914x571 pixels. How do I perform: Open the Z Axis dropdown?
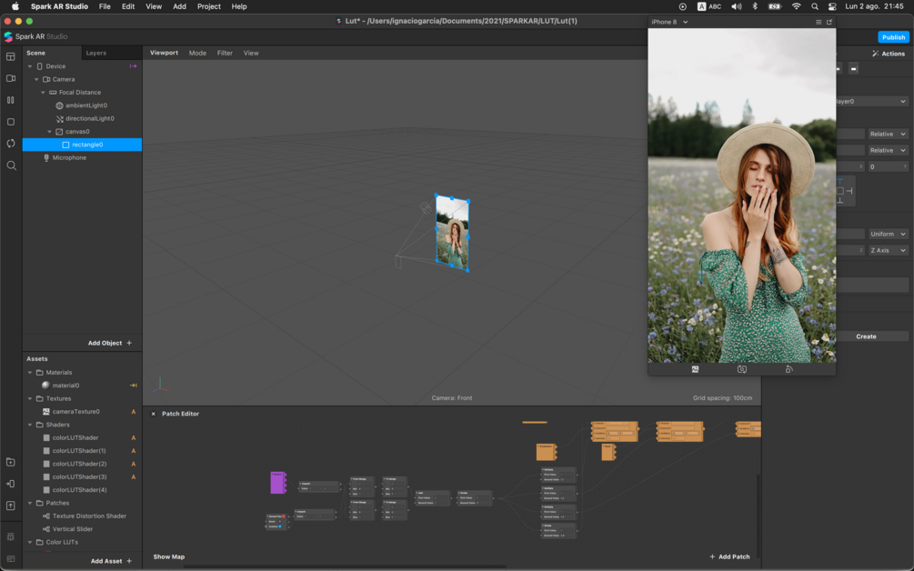[x=888, y=251]
